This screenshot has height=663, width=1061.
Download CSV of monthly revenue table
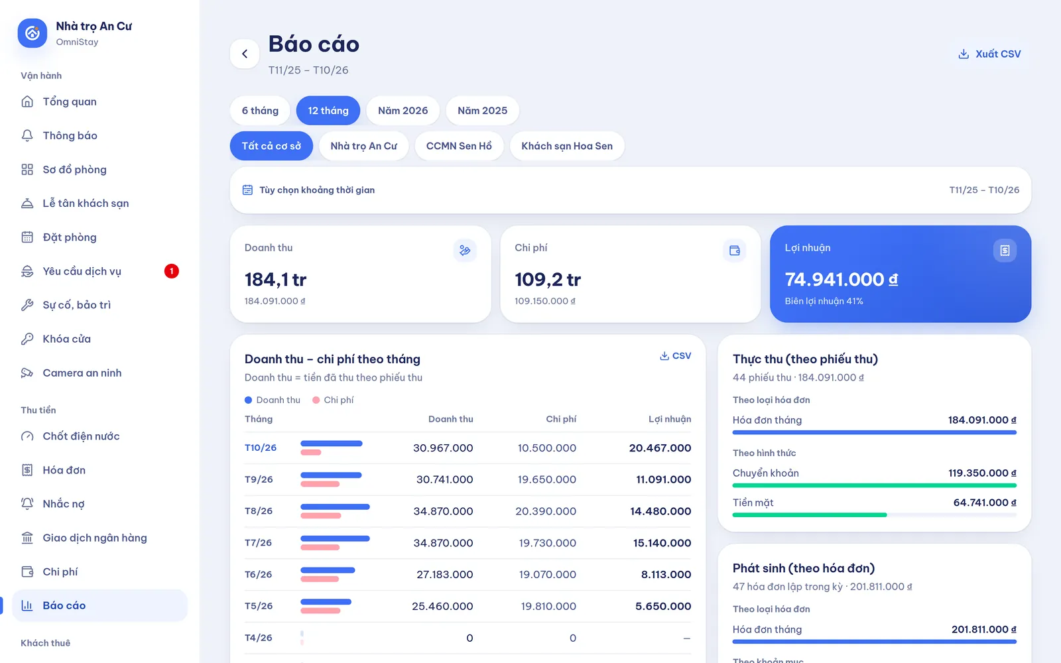(x=675, y=356)
